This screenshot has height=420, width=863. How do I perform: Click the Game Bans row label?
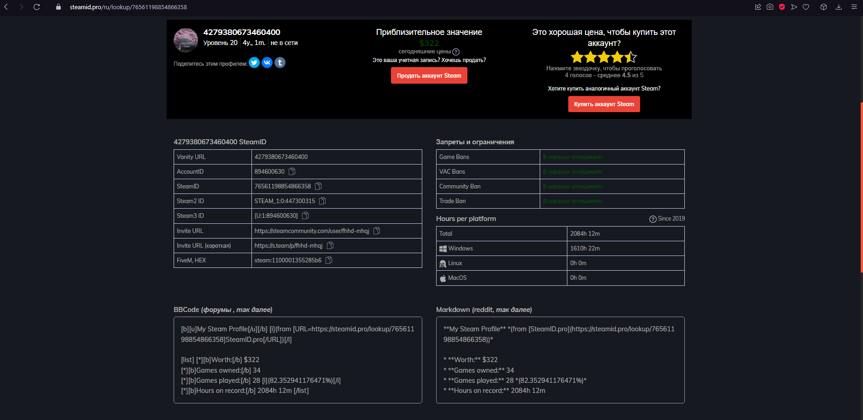click(x=454, y=157)
